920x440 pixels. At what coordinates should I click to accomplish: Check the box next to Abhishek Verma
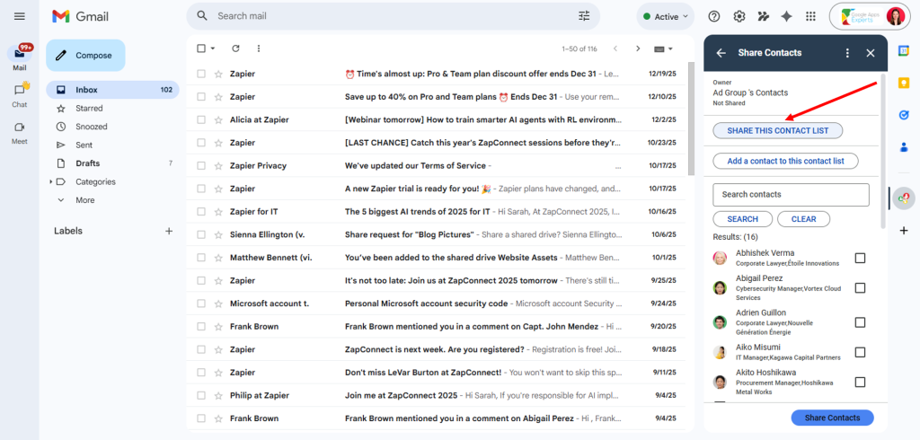pyautogui.click(x=860, y=259)
